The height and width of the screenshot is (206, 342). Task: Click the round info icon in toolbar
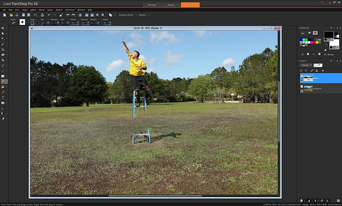tap(80, 15)
